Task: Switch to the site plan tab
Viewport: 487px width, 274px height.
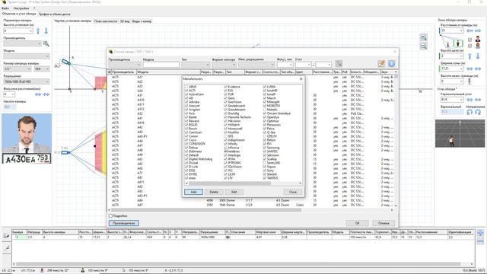Action: coord(106,21)
